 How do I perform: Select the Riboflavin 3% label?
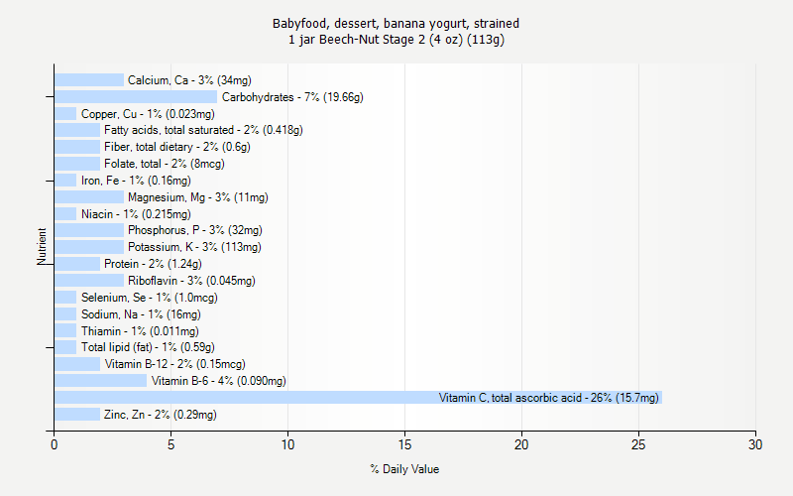pos(191,281)
